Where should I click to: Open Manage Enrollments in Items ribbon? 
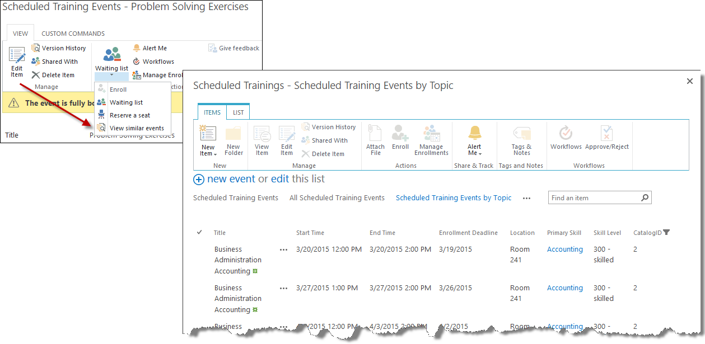pyautogui.click(x=431, y=134)
